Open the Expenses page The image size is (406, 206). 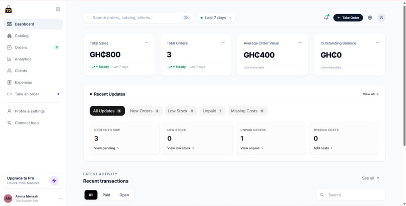33,82
